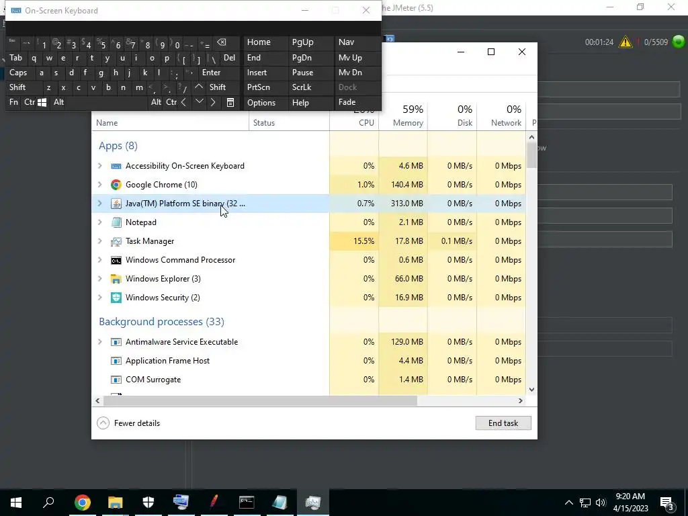Toggle the ScrLk key on On-Screen Keyboard
Viewport: 688px width, 516px height.
(x=302, y=87)
